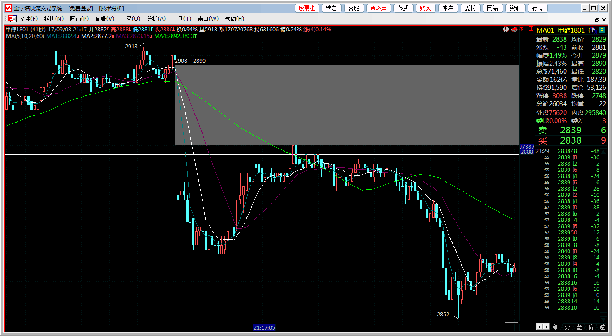Switch to the 细 tab

pos(556,327)
